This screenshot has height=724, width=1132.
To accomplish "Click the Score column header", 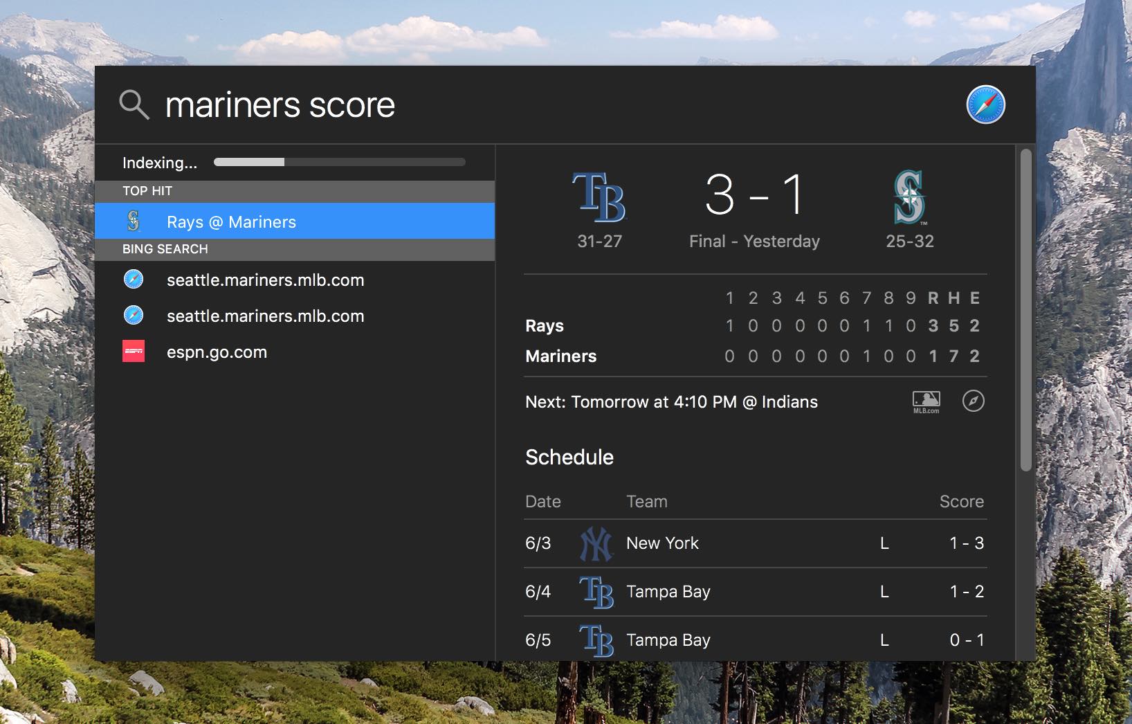I will pyautogui.click(x=962, y=501).
